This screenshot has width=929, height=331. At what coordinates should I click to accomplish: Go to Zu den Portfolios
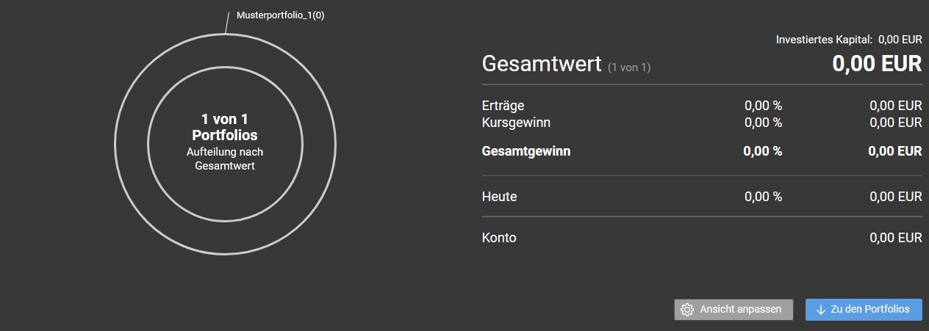coord(864,310)
